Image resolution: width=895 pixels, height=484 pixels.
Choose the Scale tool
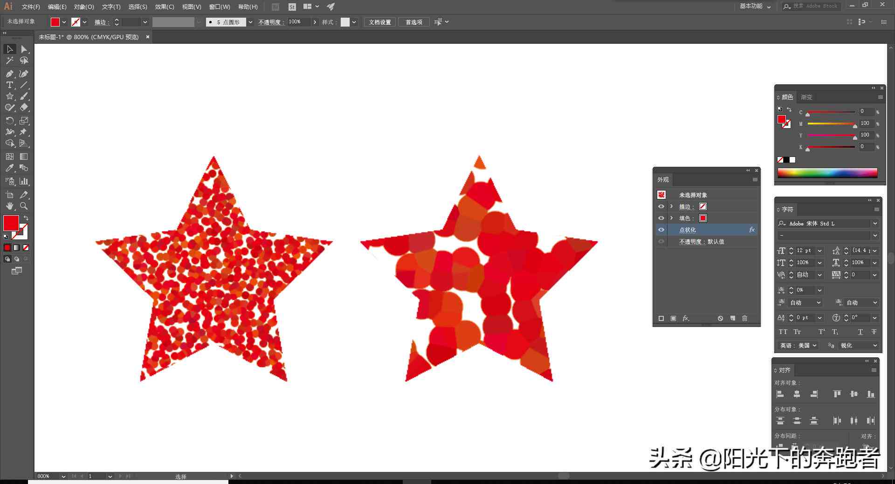24,121
